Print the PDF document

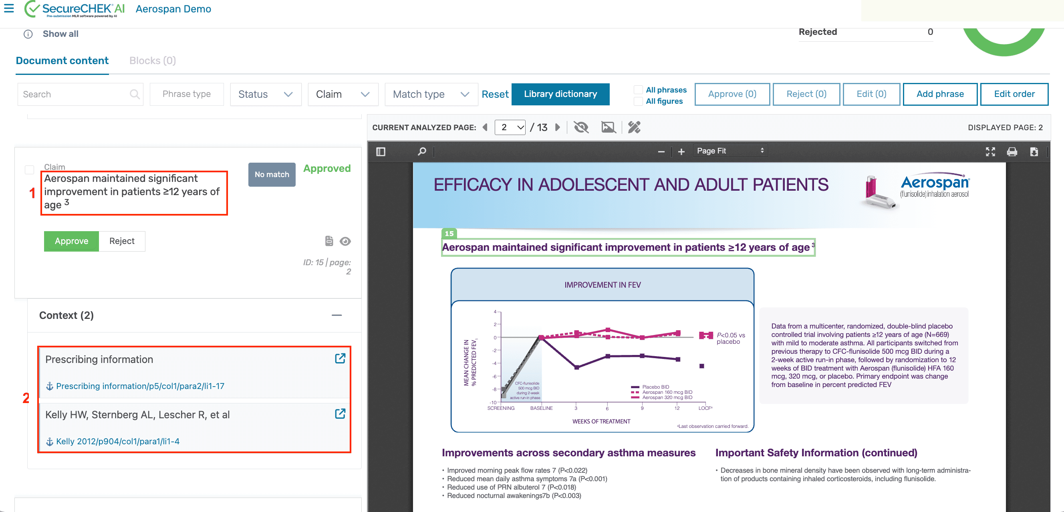(1012, 151)
